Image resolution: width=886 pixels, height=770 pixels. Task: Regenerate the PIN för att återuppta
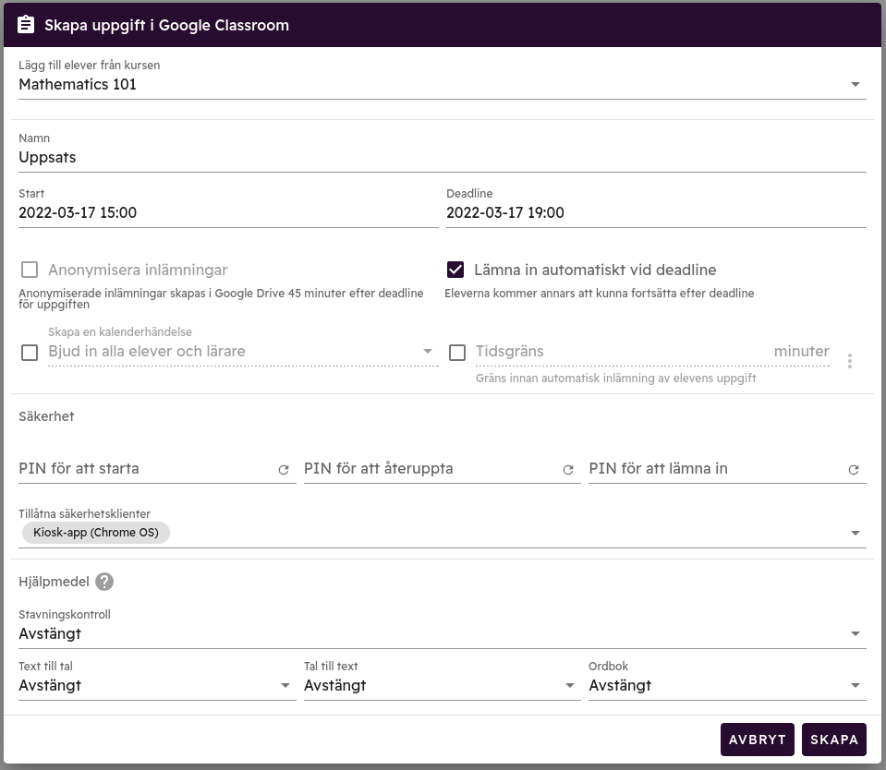click(x=568, y=470)
